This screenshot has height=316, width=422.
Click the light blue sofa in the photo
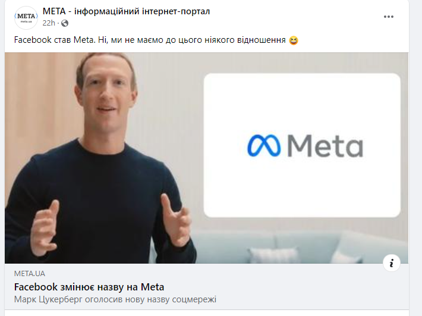coord(301,246)
